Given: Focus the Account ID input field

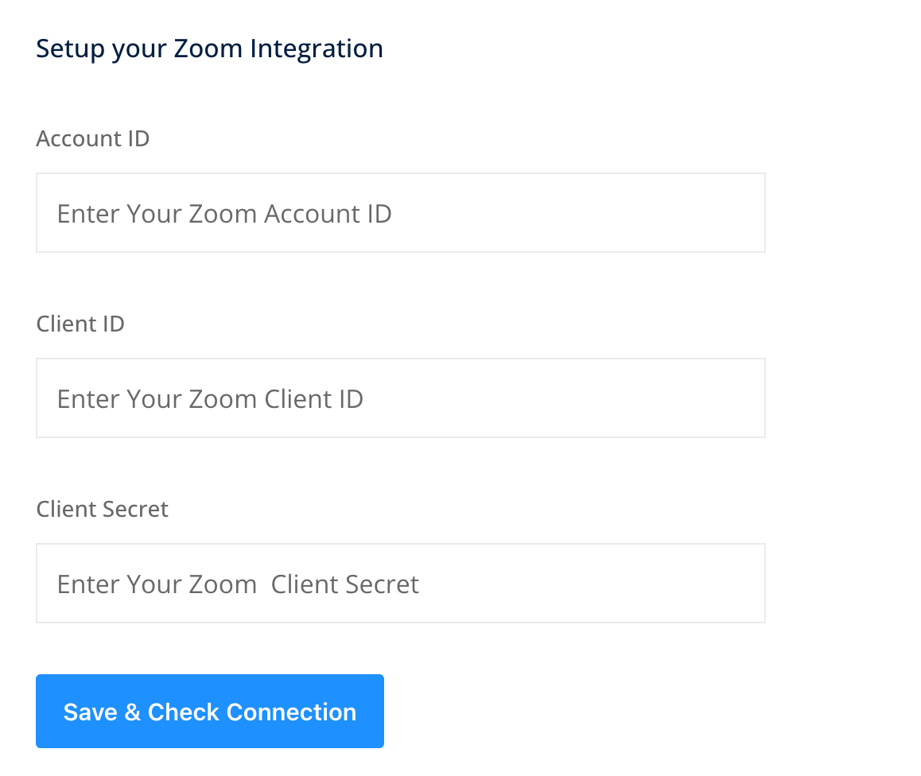Looking at the screenshot, I should pyautogui.click(x=400, y=213).
